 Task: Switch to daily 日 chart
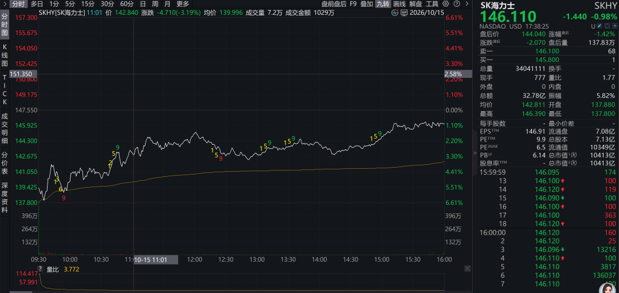(x=143, y=4)
